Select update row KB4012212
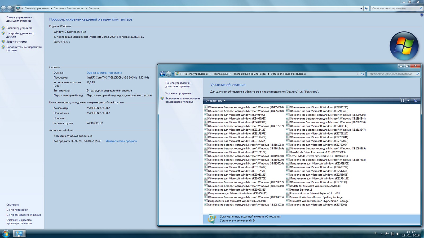This screenshot has height=238, width=424. coord(244,126)
